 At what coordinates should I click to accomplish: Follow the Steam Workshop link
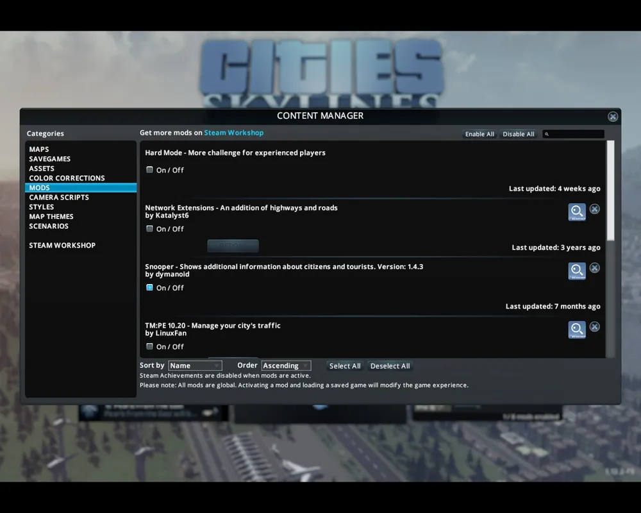click(x=234, y=133)
